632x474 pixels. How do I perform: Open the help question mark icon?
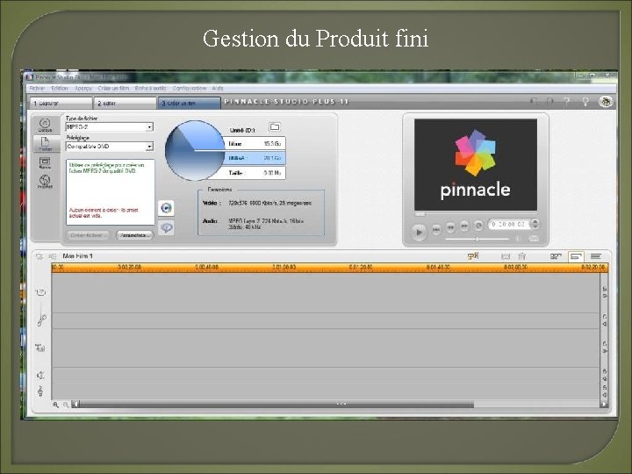click(x=567, y=102)
